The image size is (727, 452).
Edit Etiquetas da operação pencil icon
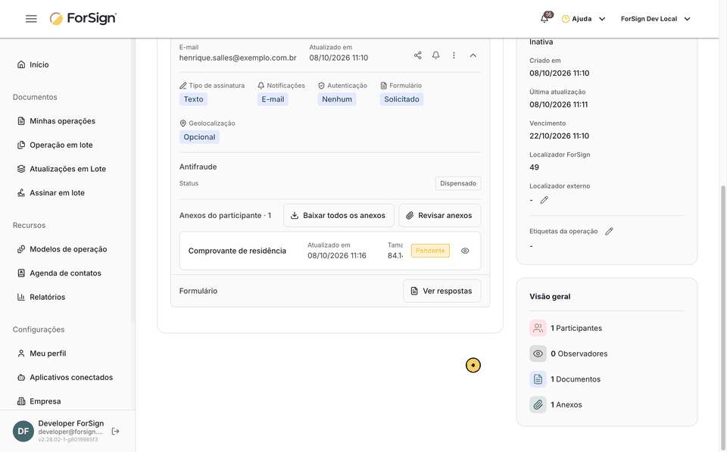tap(609, 231)
